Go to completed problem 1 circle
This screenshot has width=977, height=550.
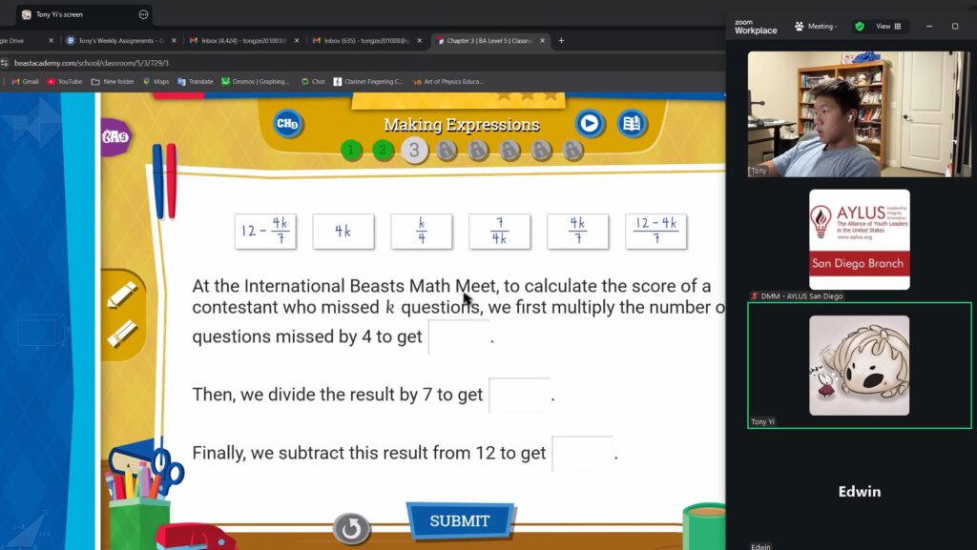point(351,150)
